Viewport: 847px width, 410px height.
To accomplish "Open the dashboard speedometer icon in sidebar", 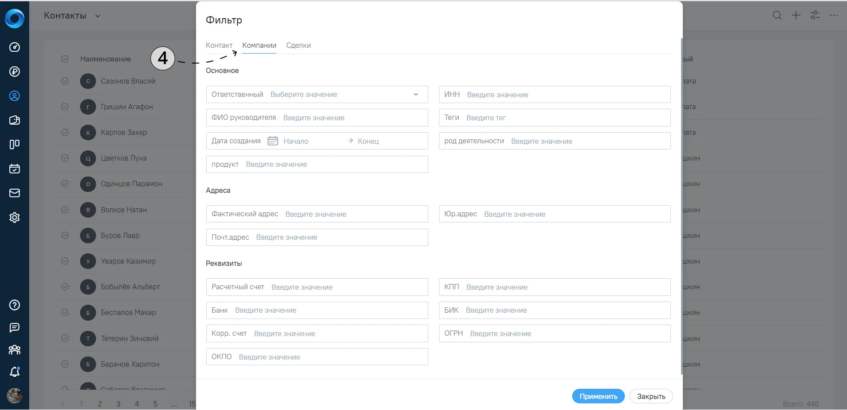I will pyautogui.click(x=15, y=47).
